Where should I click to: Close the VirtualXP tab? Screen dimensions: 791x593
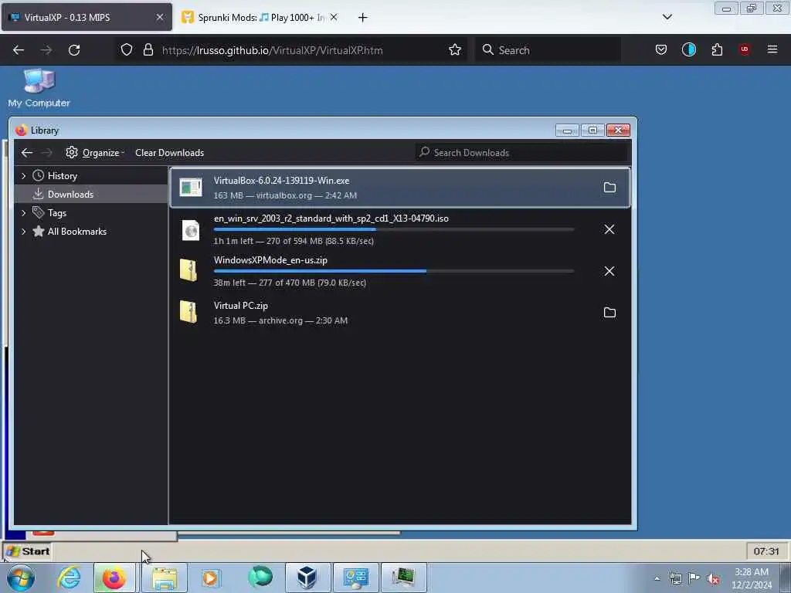(x=159, y=17)
